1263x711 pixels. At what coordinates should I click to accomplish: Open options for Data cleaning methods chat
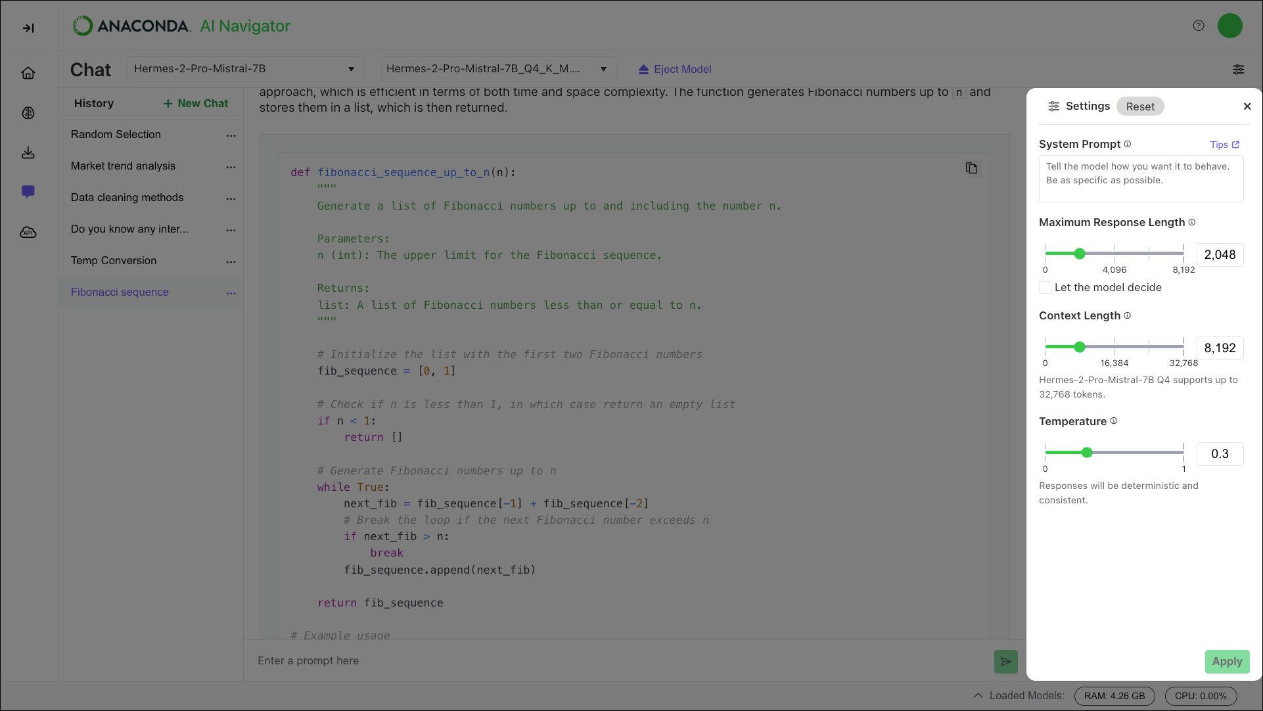(231, 198)
